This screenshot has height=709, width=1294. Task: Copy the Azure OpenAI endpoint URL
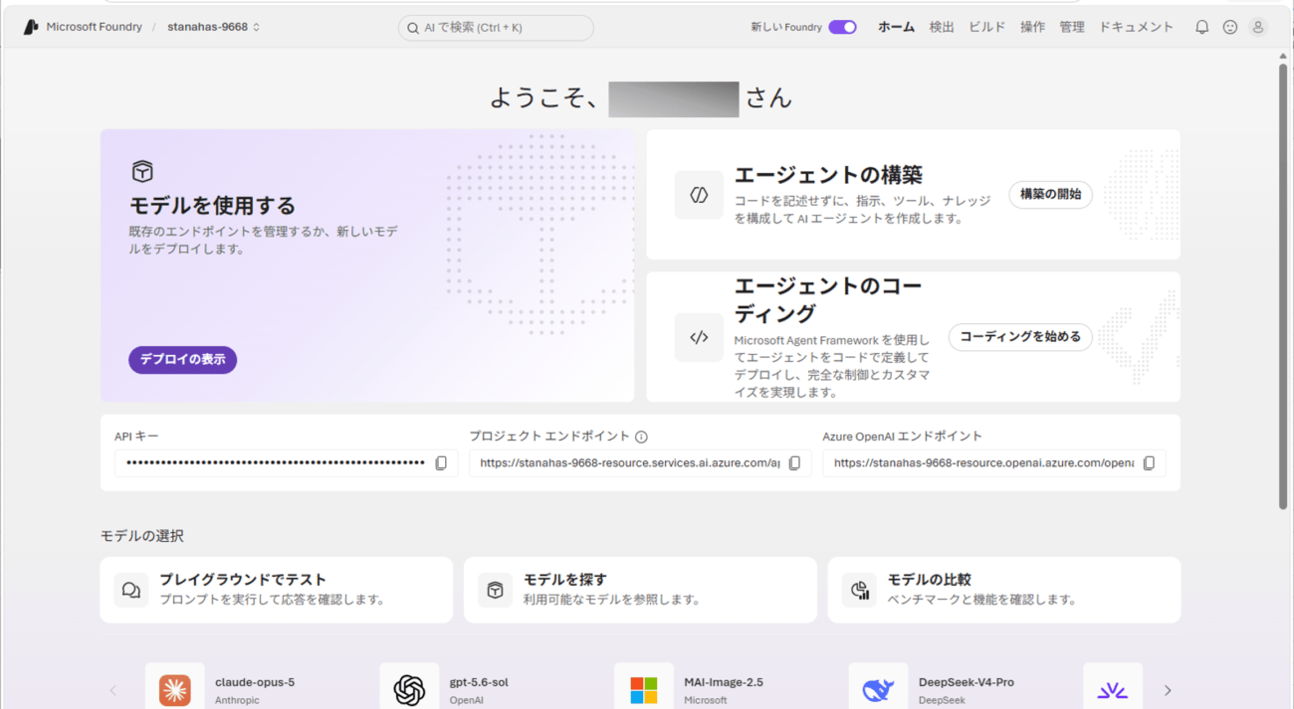point(1149,463)
